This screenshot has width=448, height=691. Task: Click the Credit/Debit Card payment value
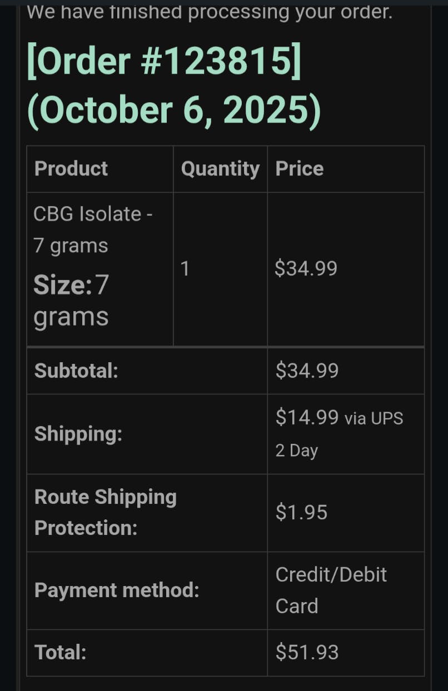tap(331, 590)
